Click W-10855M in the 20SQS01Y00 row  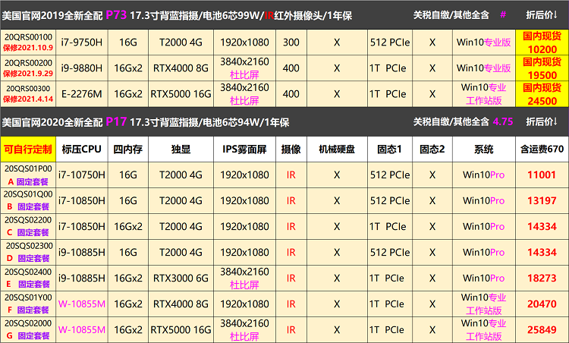(82, 304)
